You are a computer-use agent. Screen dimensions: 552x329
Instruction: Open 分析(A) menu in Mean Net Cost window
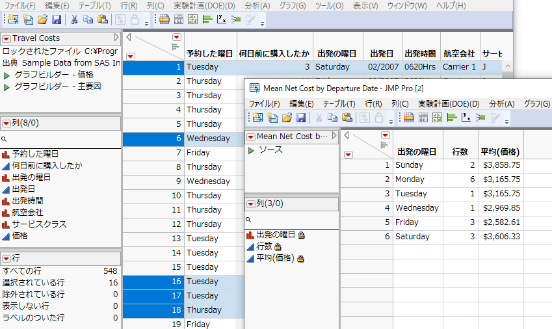502,104
